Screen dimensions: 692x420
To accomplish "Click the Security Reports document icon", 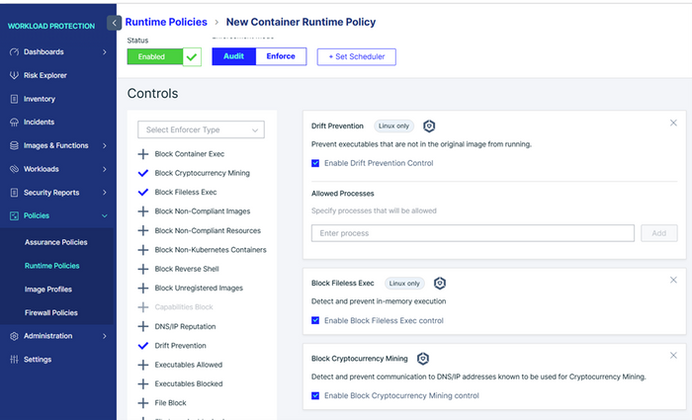I will 14,193.
